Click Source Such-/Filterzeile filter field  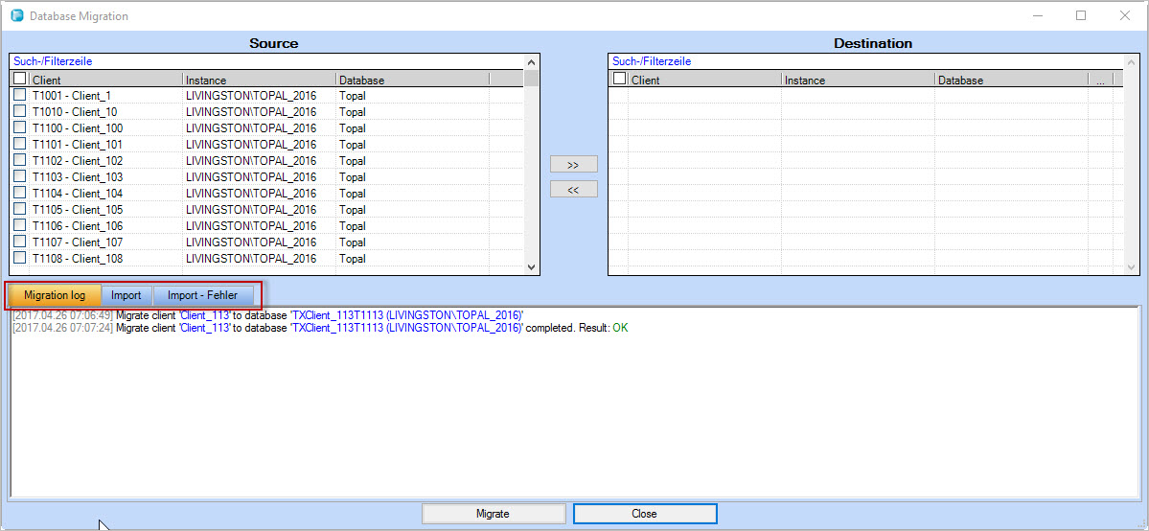coord(266,61)
